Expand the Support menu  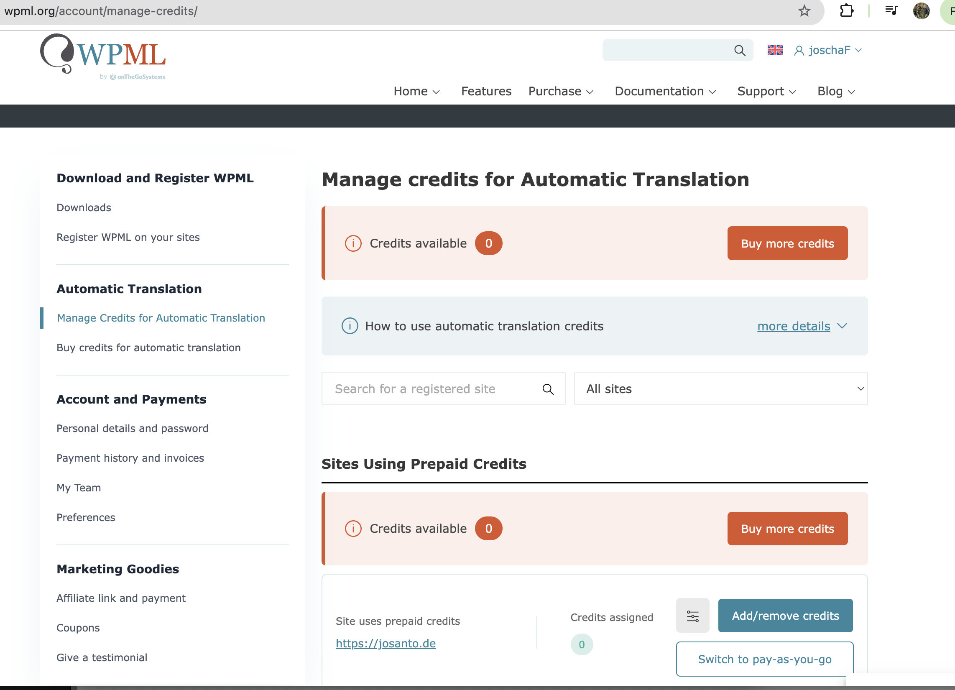pyautogui.click(x=766, y=92)
